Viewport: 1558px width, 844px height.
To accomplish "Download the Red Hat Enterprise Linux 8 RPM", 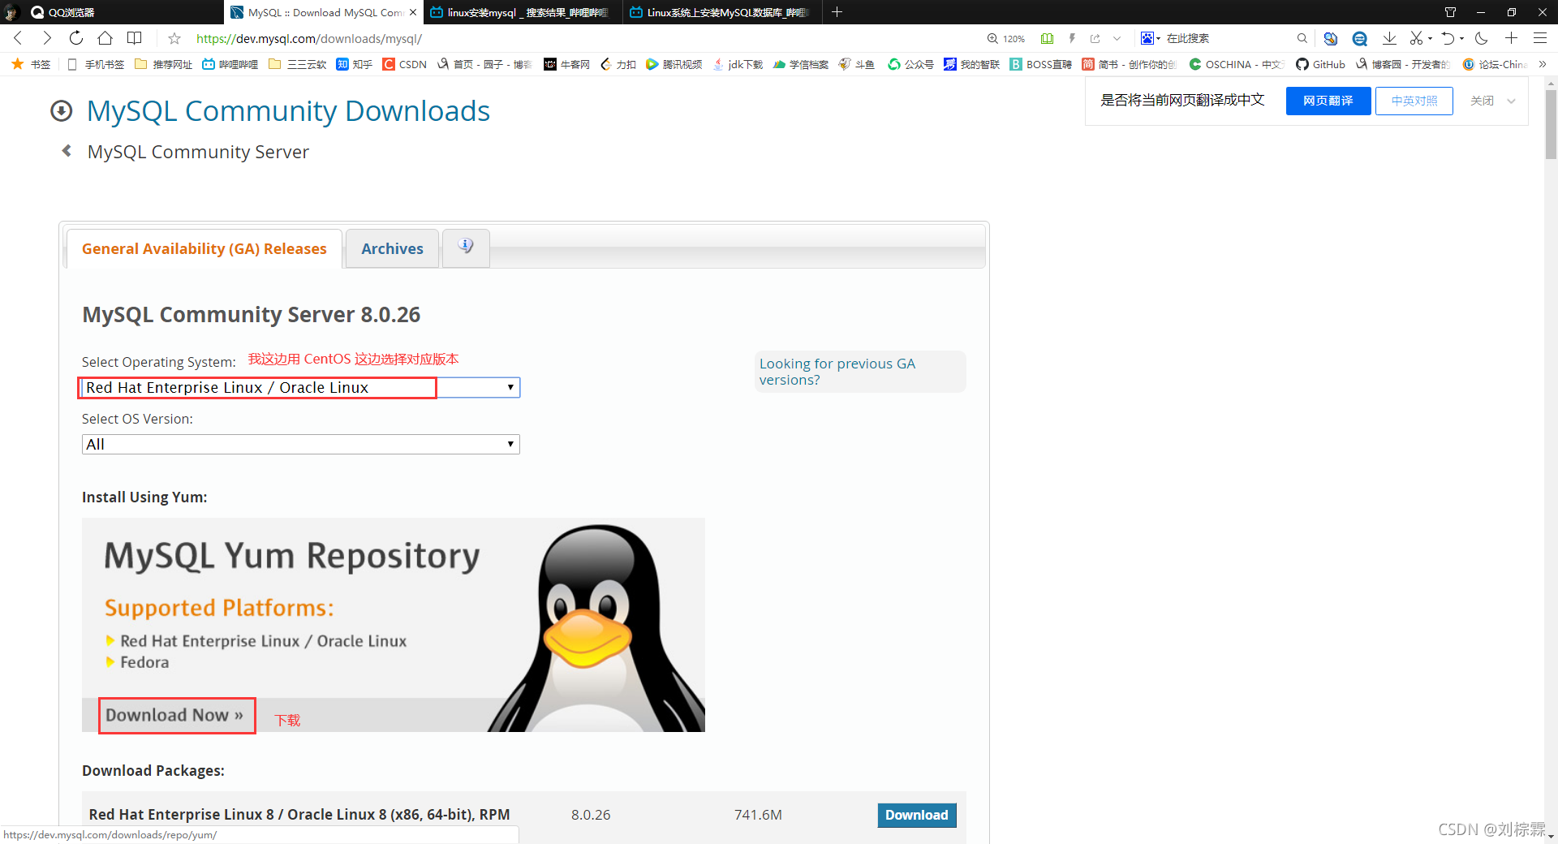I will coord(917,815).
